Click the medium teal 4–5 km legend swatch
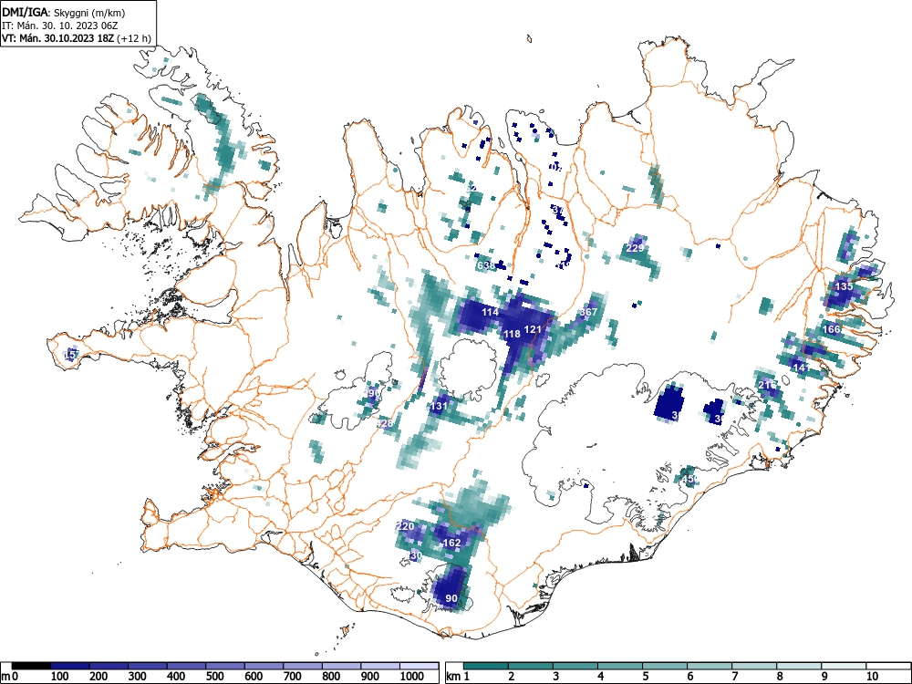This screenshot has height=684, width=912. pos(620,666)
